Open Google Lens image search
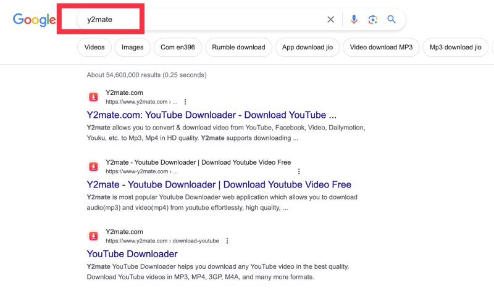The width and height of the screenshot is (494, 296). [x=372, y=20]
